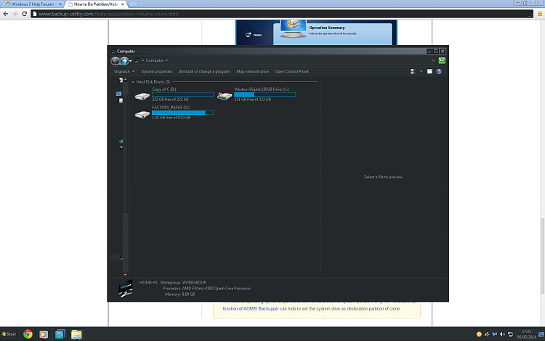545x341 pixels.
Task: Click the Show desktop icon at taskbar end
Action: [541, 334]
